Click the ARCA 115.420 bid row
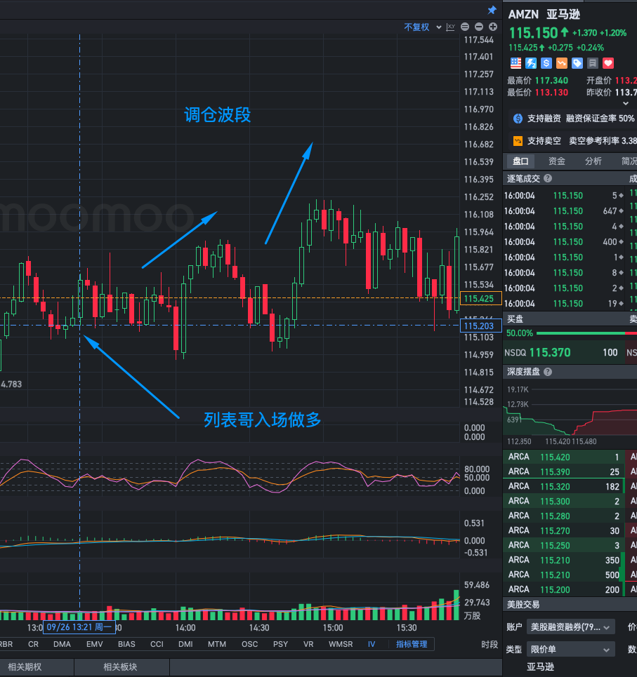 [x=563, y=457]
